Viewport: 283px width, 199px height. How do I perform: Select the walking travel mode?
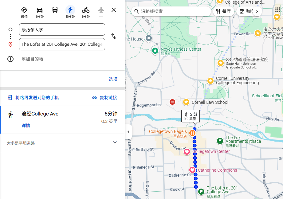(70, 10)
